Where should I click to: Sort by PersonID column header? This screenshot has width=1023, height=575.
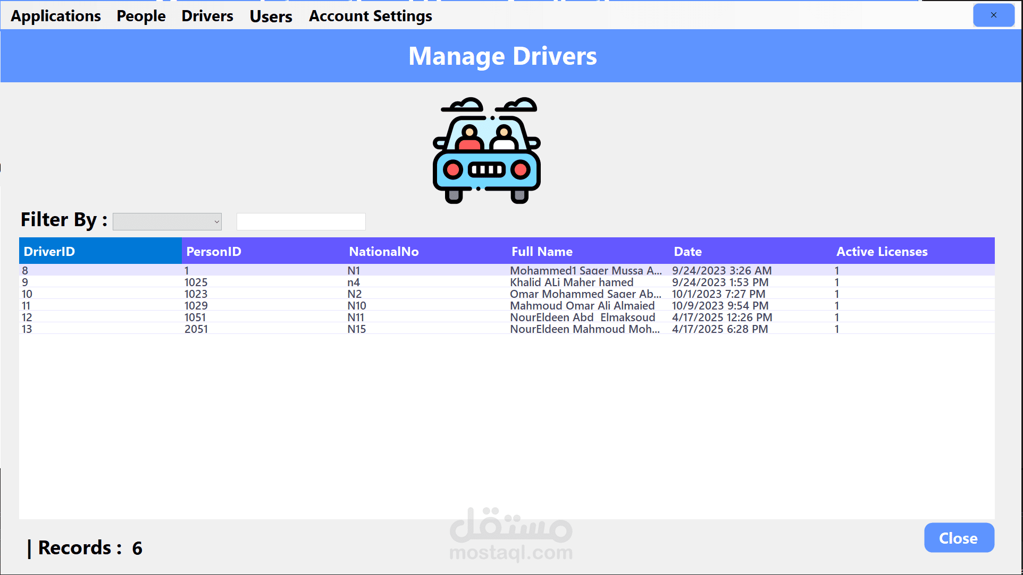tap(213, 251)
